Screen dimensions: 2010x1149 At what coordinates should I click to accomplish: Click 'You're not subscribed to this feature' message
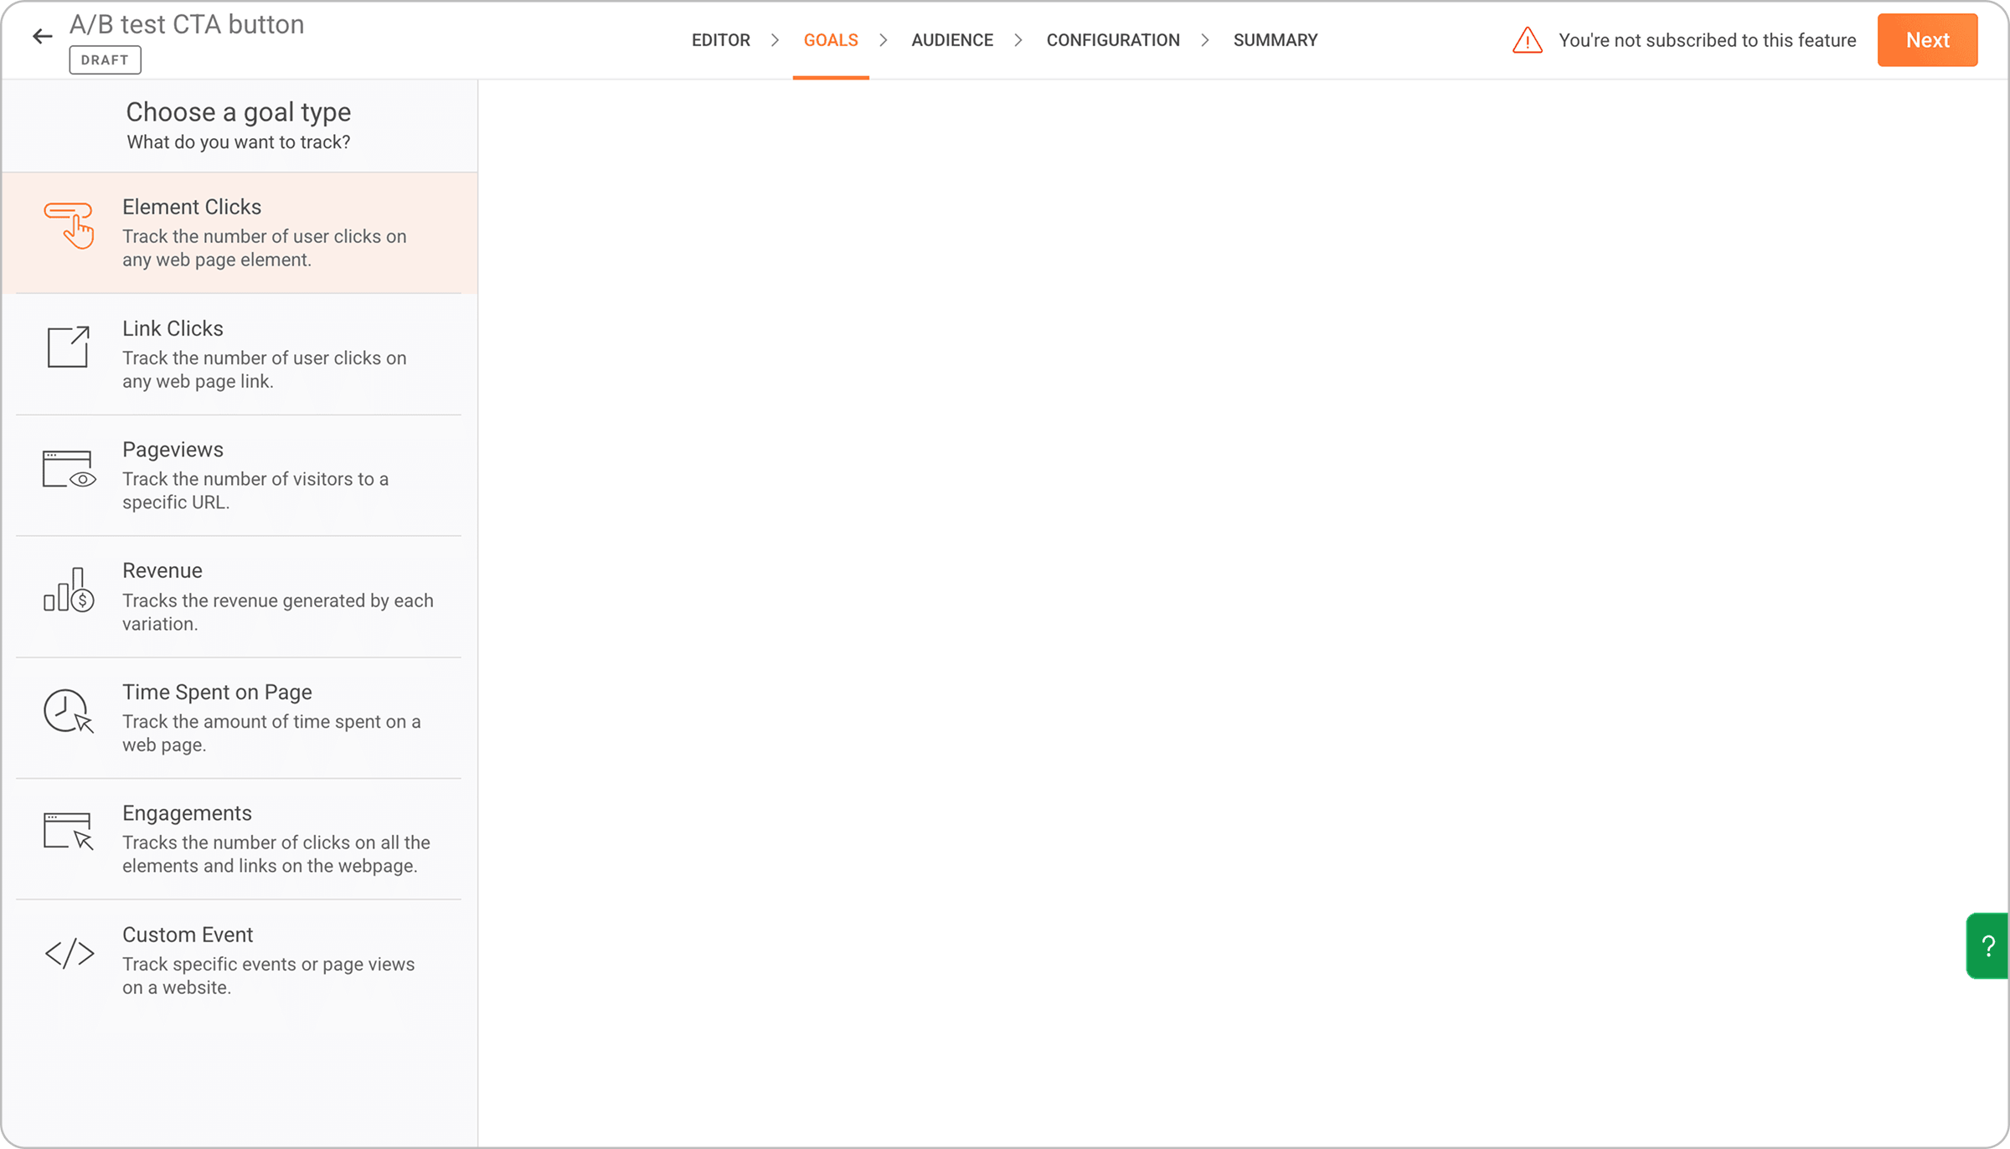pos(1707,40)
